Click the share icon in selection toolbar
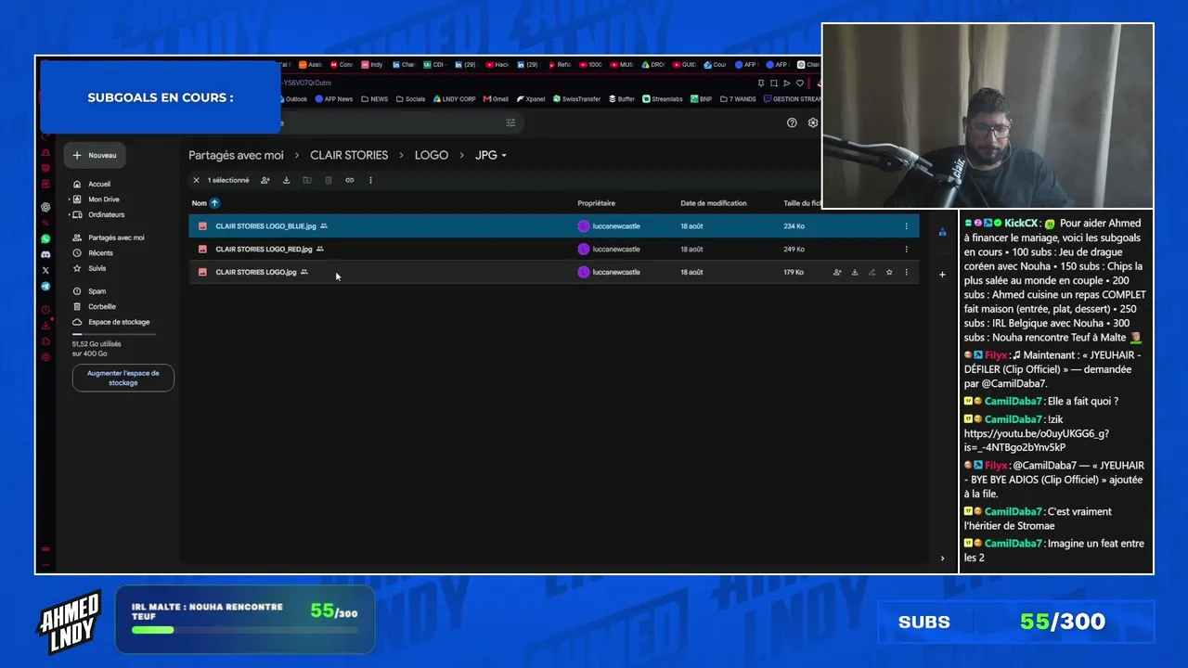 pos(265,180)
